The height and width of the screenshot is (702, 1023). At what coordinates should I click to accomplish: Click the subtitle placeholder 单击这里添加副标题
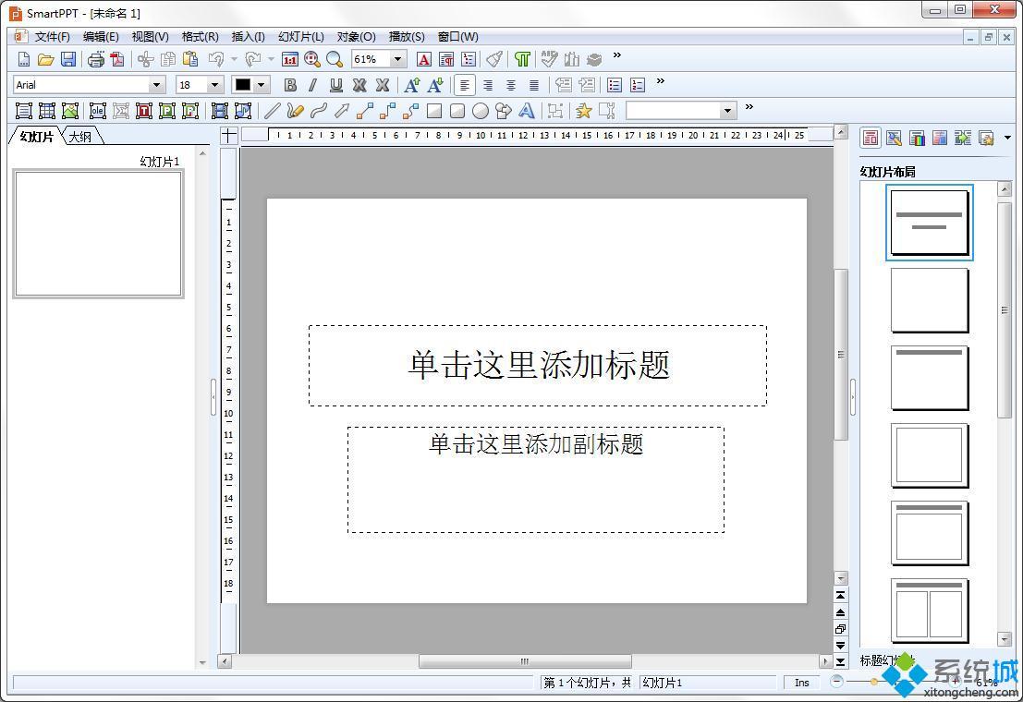536,479
